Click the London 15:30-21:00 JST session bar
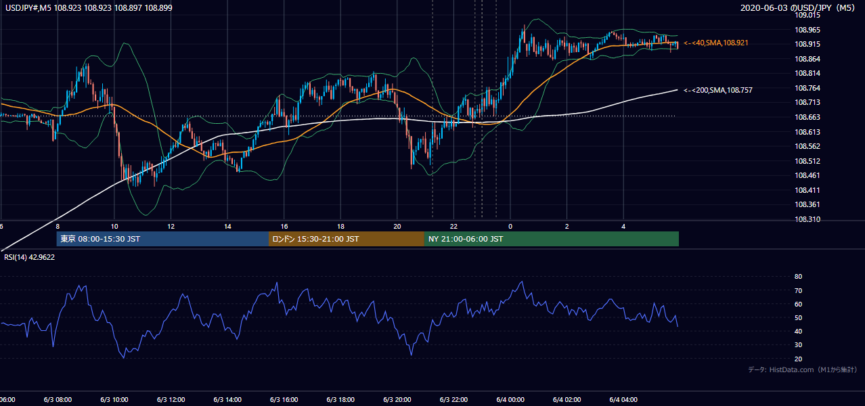This screenshot has width=865, height=406. 347,239
